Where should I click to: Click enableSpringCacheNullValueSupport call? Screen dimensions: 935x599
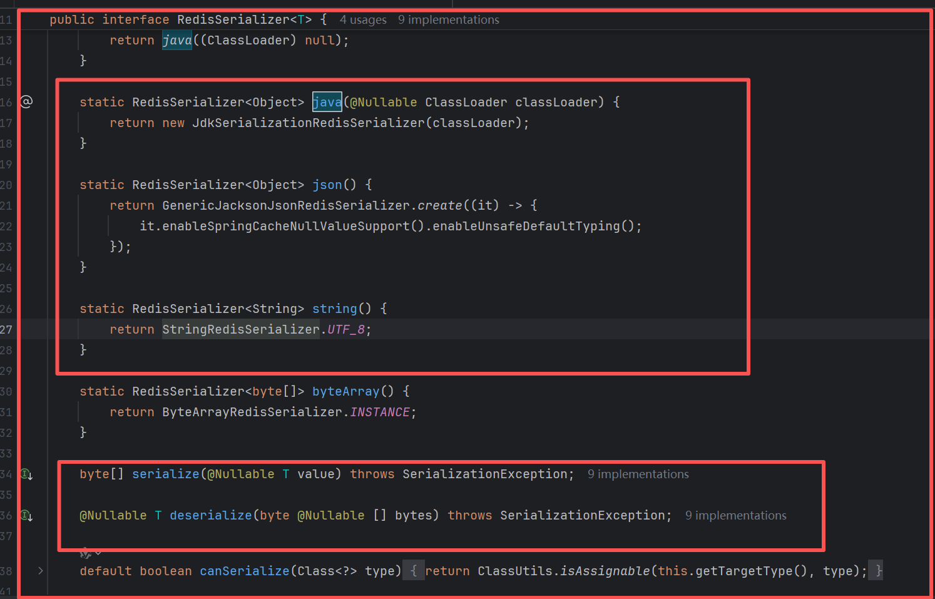pyautogui.click(x=286, y=227)
